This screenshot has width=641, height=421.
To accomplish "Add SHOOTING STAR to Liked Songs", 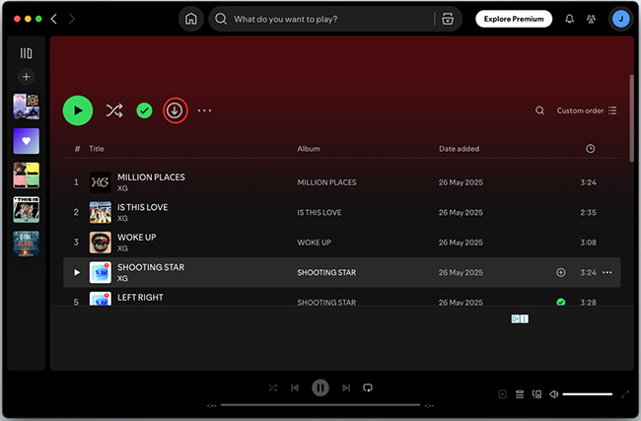I will coord(561,272).
